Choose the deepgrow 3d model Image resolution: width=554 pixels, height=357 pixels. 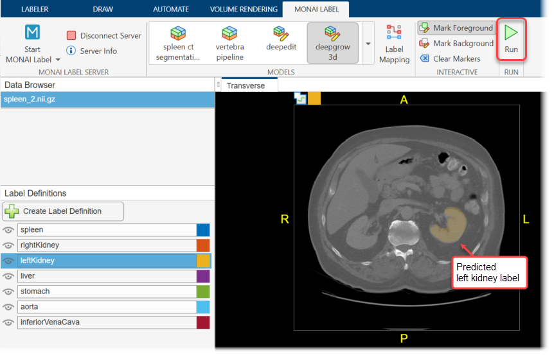pos(332,43)
